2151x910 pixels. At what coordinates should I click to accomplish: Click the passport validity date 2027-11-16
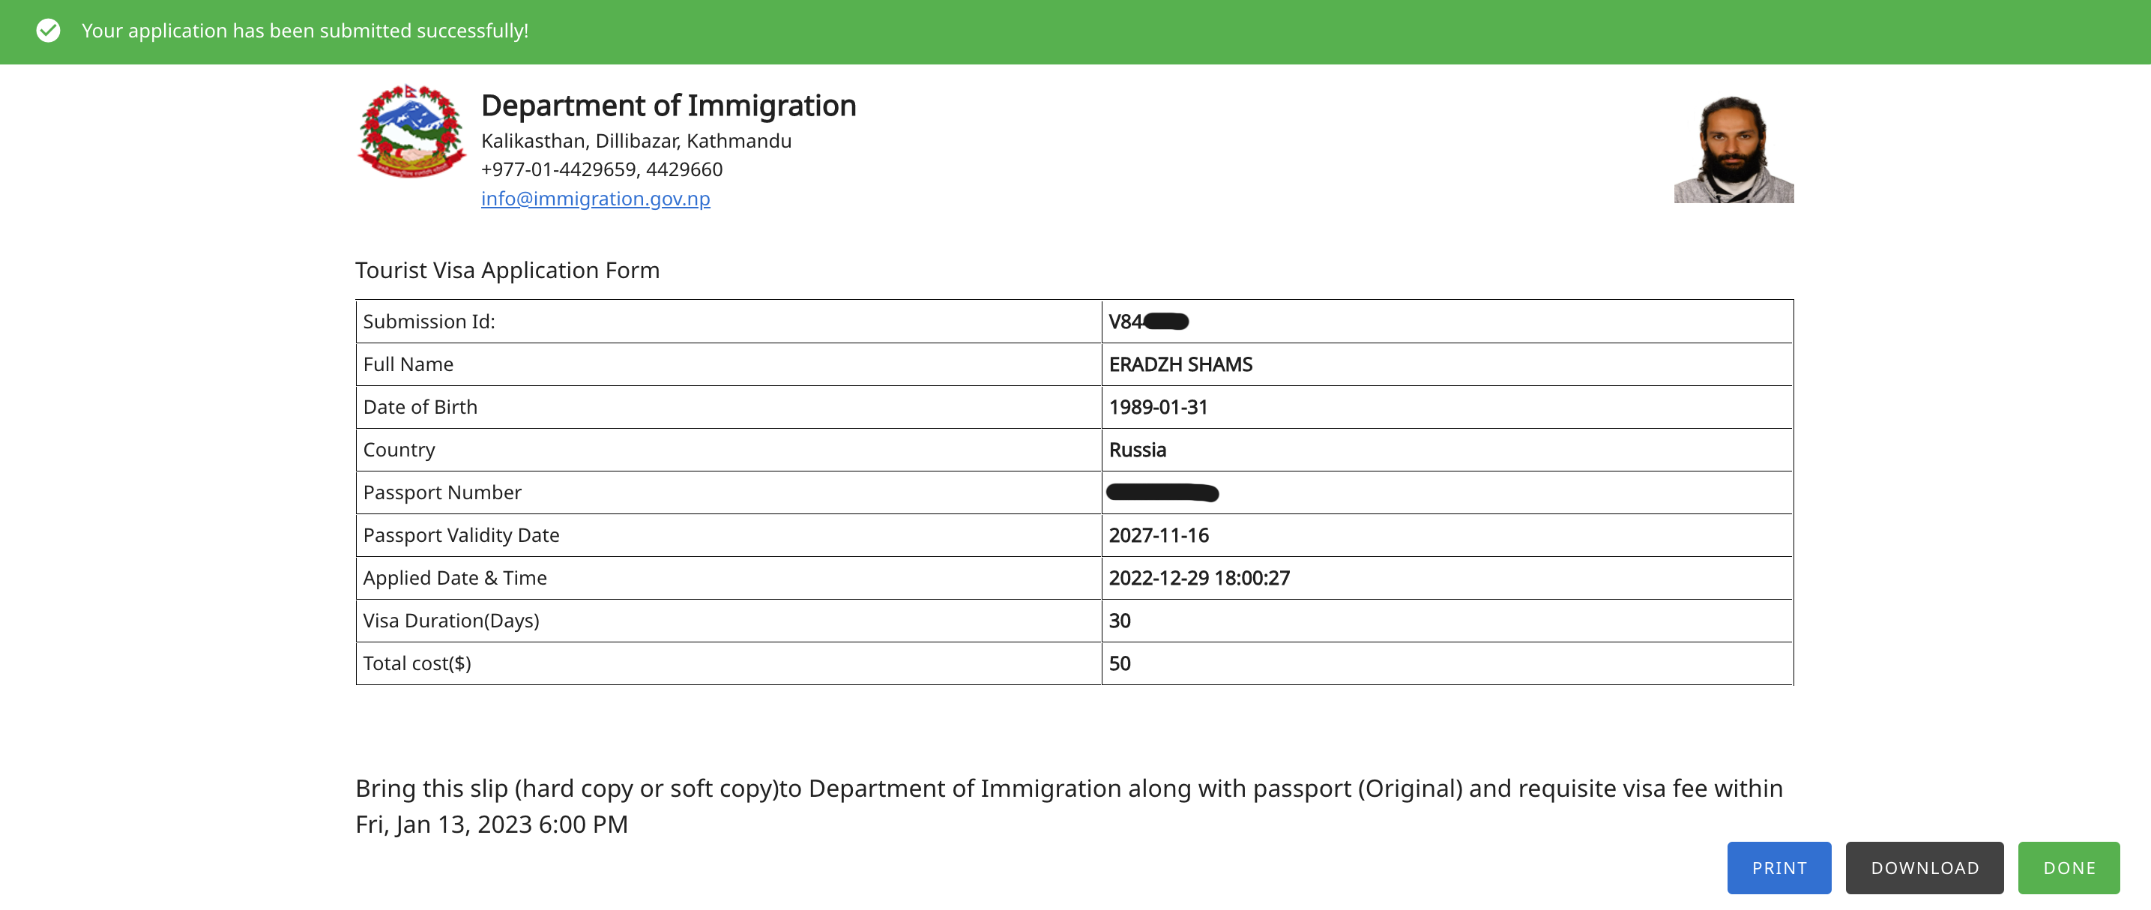point(1158,535)
